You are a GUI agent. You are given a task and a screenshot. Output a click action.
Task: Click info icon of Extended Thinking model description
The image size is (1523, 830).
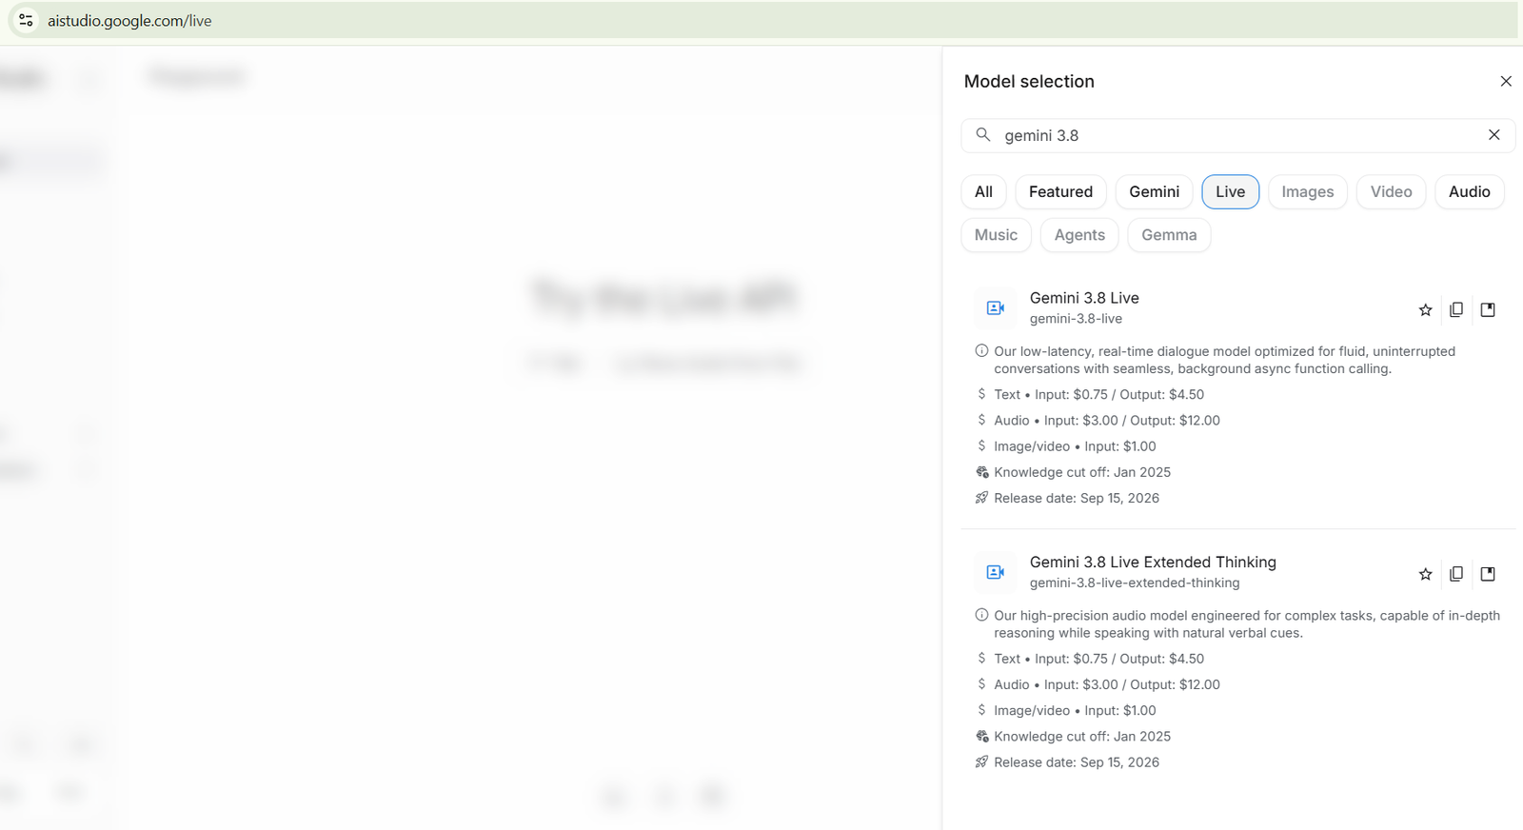[x=981, y=615]
